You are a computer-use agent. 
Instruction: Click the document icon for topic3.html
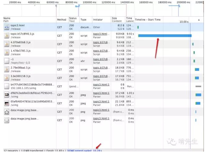pyautogui.click(x=7, y=27)
